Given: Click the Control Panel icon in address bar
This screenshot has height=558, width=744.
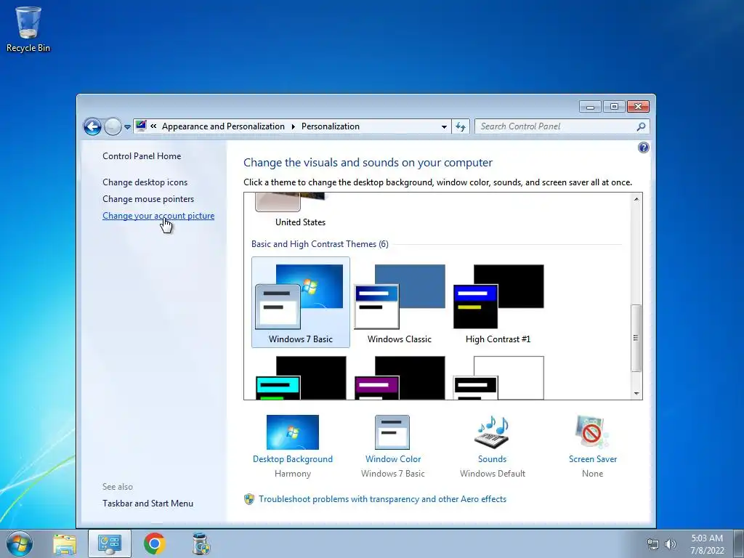Looking at the screenshot, I should [x=141, y=126].
